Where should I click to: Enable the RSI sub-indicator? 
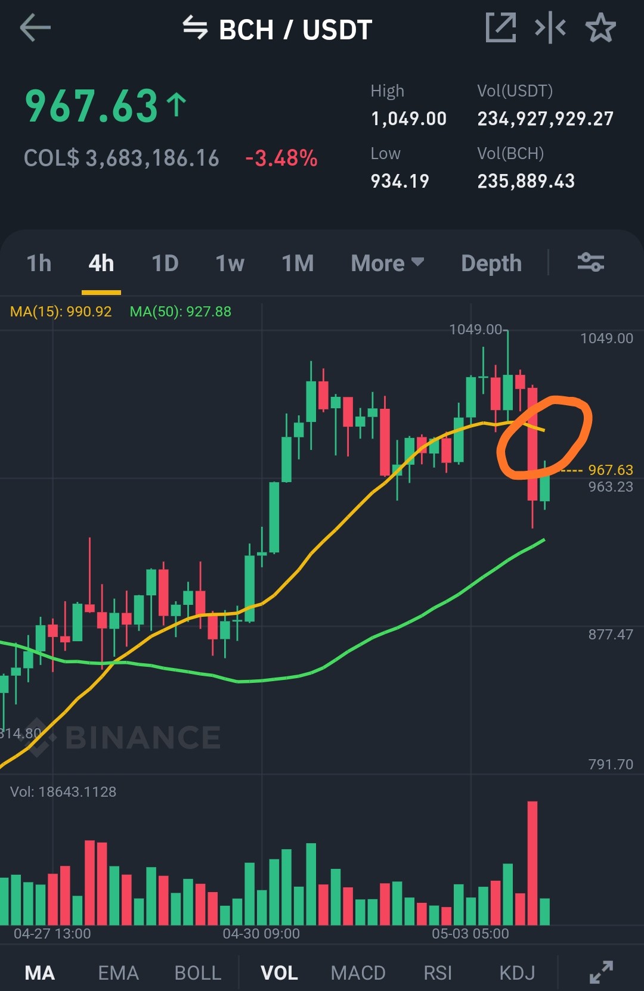click(x=438, y=973)
